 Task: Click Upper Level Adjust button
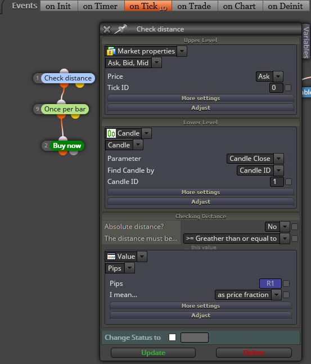coord(201,108)
